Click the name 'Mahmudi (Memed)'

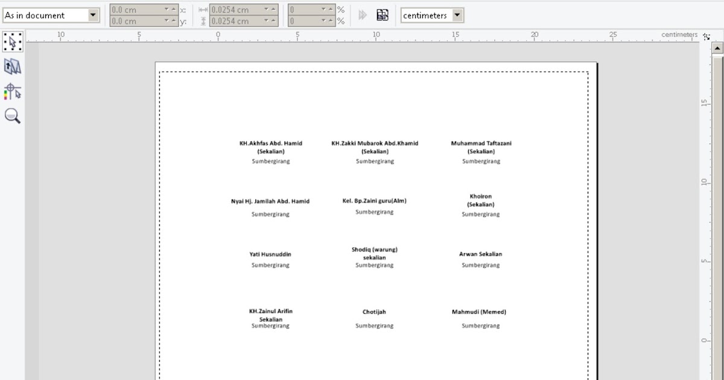pos(479,312)
